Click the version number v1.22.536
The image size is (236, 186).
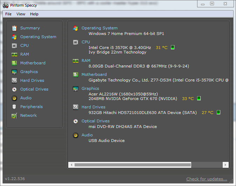click(15, 179)
